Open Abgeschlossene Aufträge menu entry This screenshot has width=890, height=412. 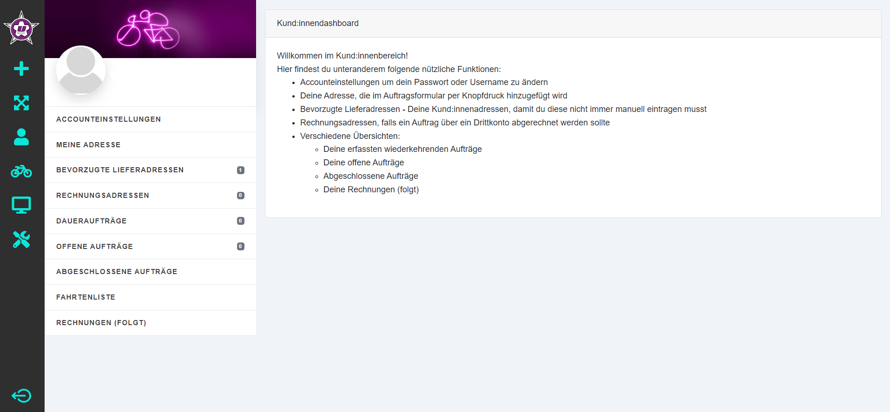[x=150, y=272]
